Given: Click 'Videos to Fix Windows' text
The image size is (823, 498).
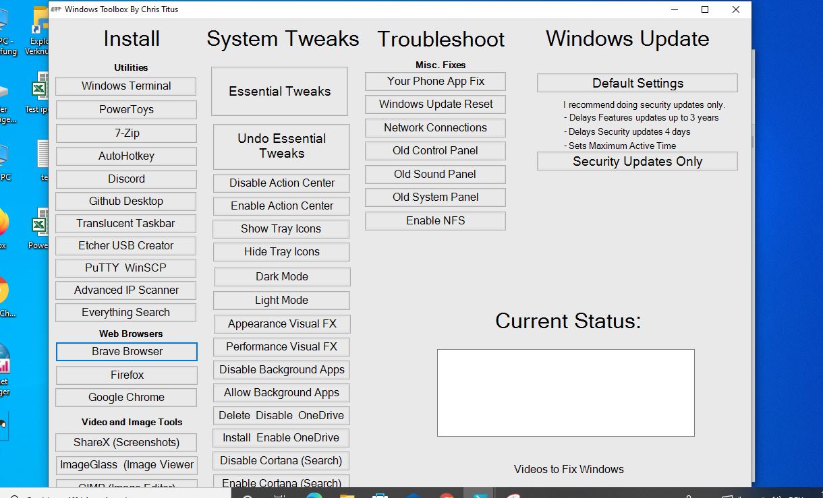Looking at the screenshot, I should coord(569,470).
